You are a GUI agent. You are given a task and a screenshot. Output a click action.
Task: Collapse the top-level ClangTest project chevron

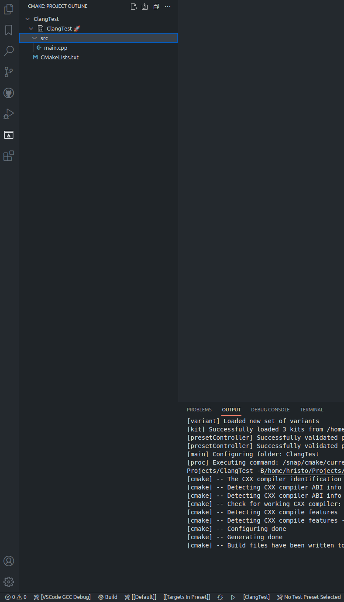(x=28, y=19)
